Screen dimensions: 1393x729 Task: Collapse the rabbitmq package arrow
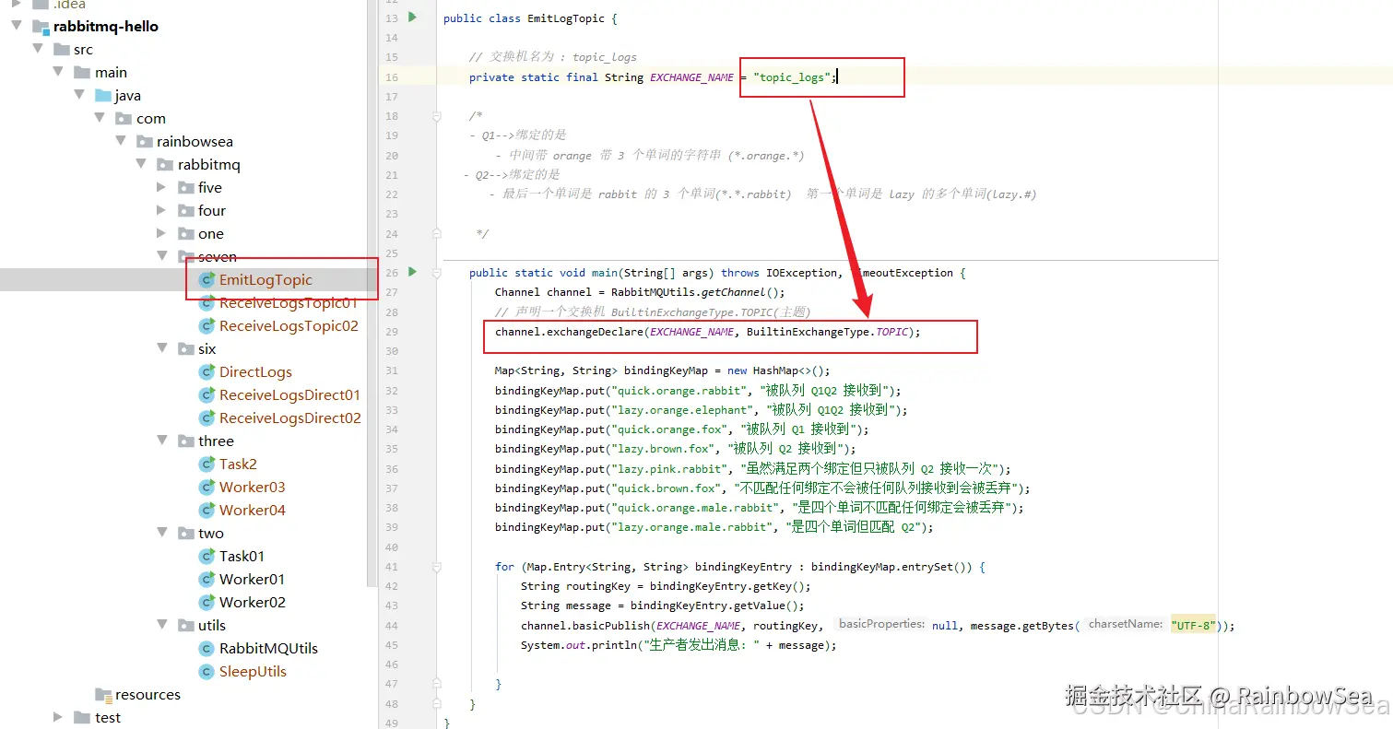141,164
